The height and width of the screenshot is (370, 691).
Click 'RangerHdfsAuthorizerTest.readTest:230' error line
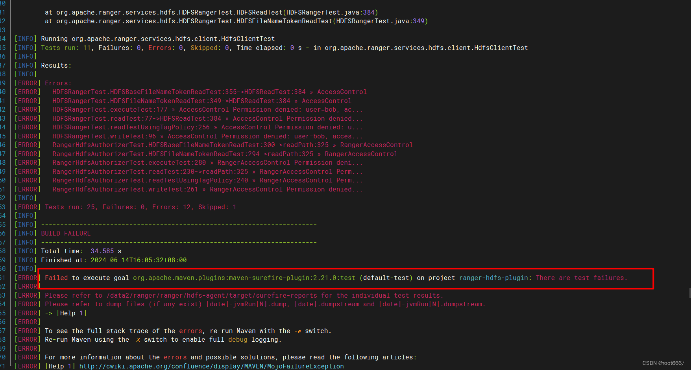coord(207,172)
